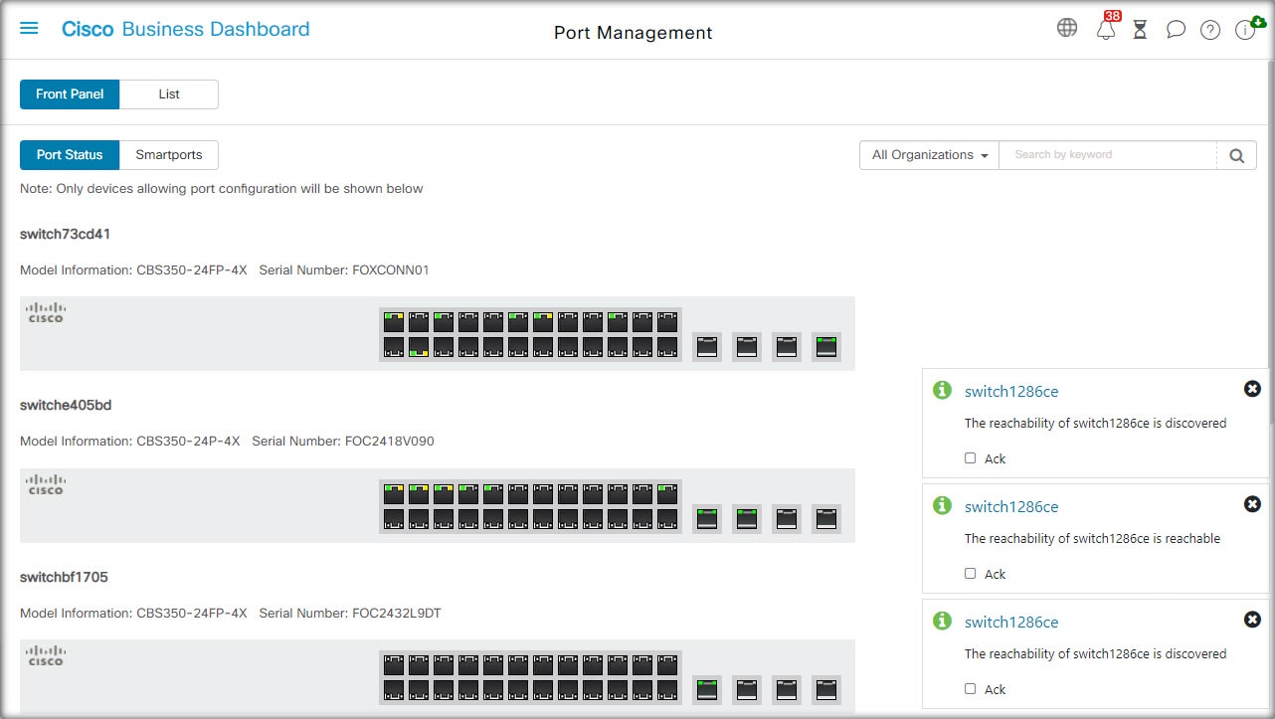Open the hourglass job center icon
This screenshot has height=719, width=1275.
point(1140,29)
